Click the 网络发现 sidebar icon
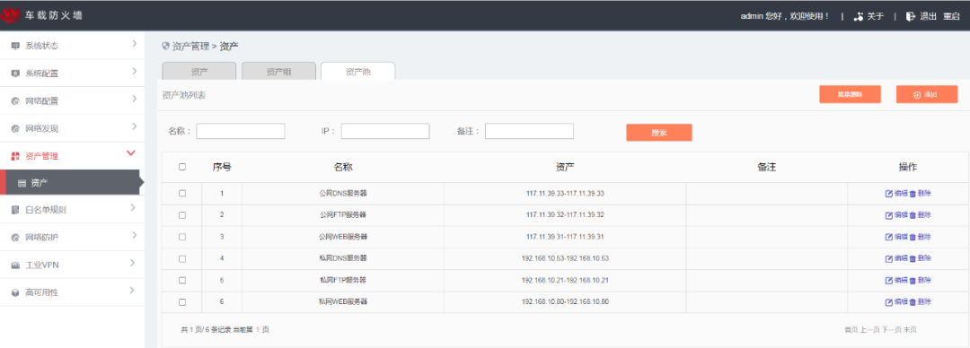The image size is (970, 348). coord(15,129)
